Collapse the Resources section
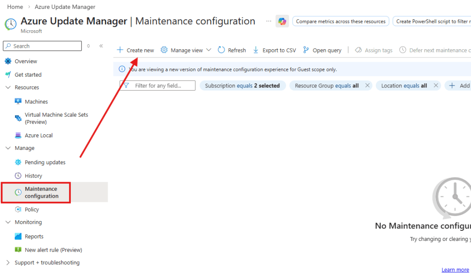471x275 pixels. pos(8,87)
